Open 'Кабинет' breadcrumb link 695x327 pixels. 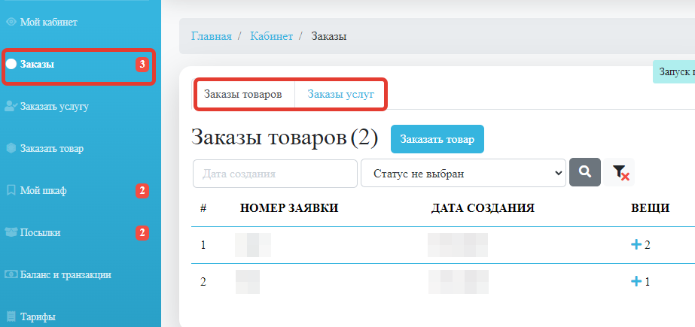pyautogui.click(x=271, y=36)
